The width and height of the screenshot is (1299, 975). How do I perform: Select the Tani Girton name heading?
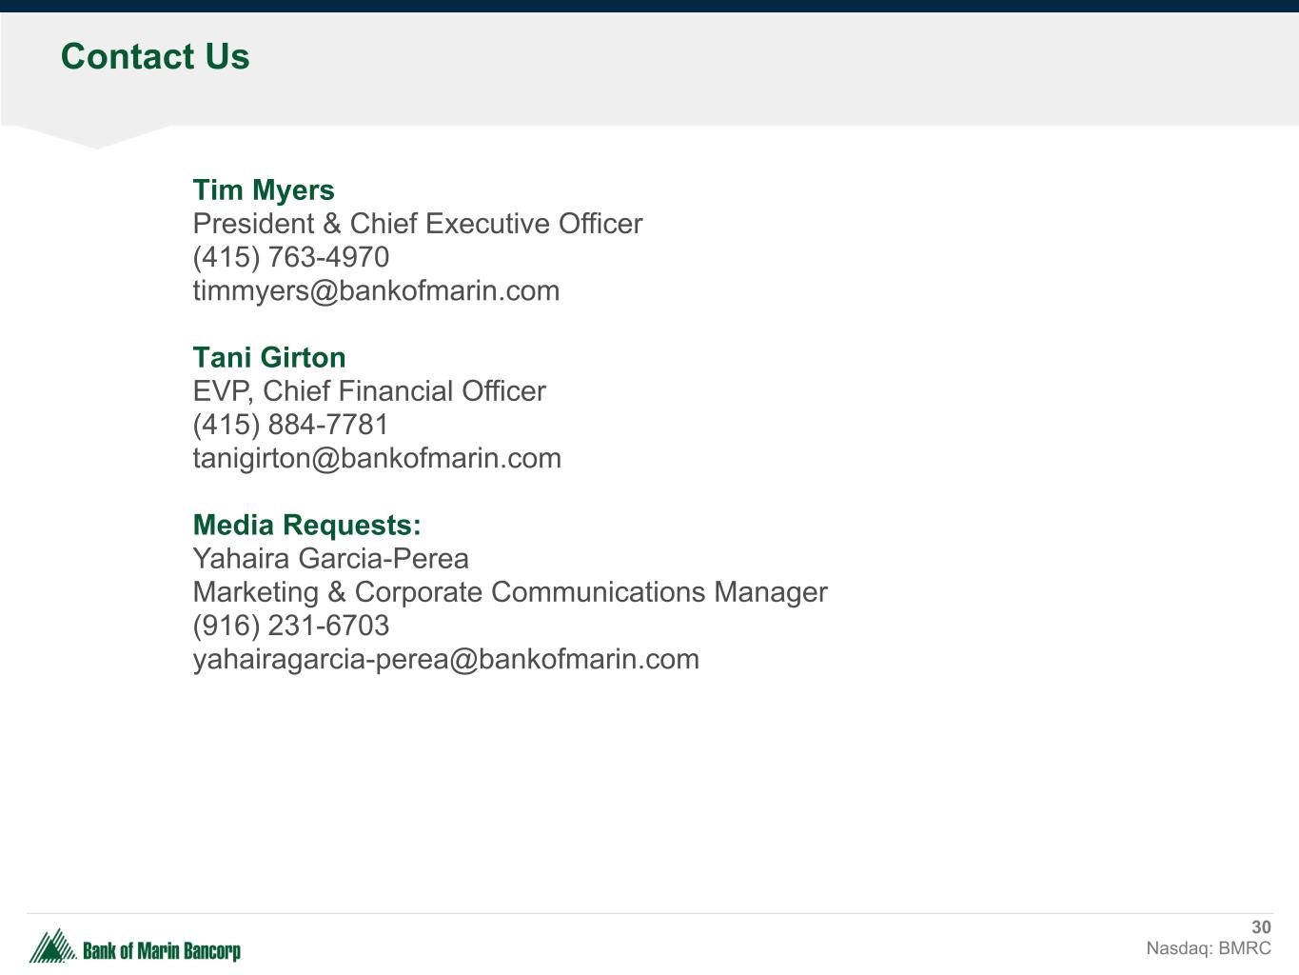coord(269,358)
